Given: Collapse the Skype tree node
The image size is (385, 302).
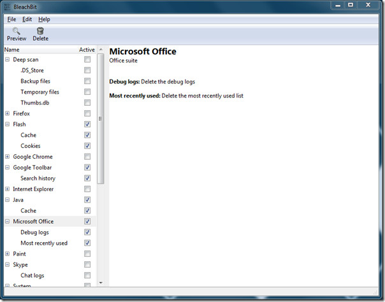Looking at the screenshot, I should coord(8,264).
